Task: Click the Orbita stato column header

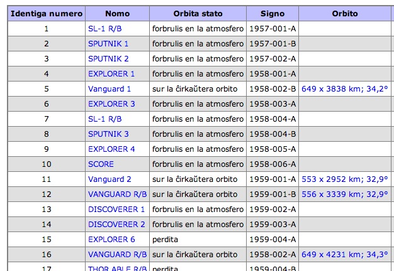Action: click(198, 14)
